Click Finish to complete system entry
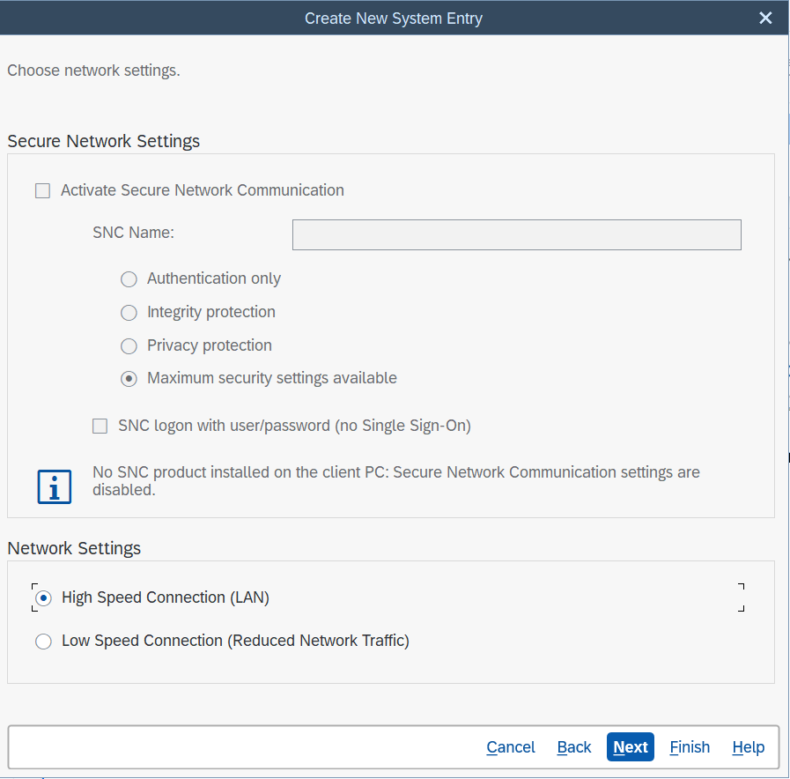Image resolution: width=790 pixels, height=779 pixels. click(x=689, y=747)
